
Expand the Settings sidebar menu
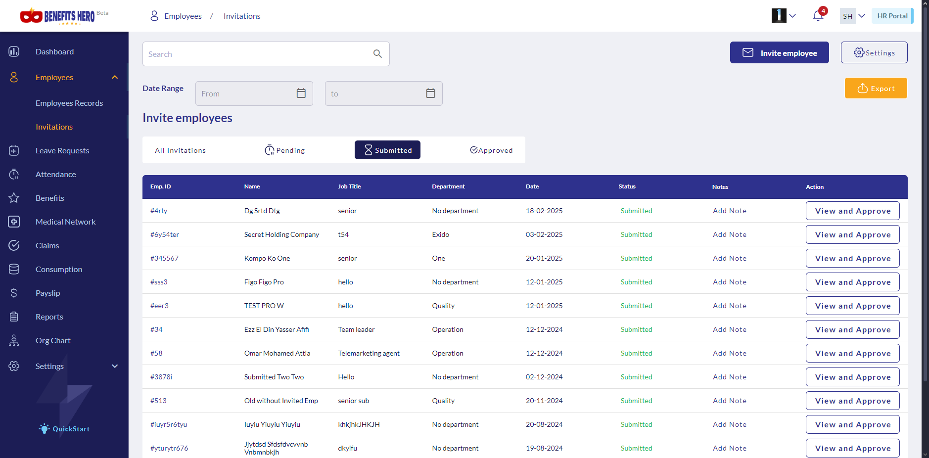click(x=115, y=366)
